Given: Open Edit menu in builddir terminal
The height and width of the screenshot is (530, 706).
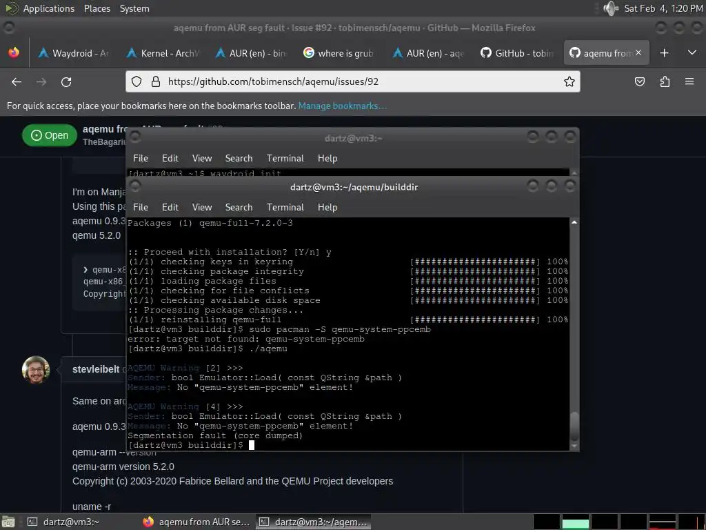Looking at the screenshot, I should (170, 207).
